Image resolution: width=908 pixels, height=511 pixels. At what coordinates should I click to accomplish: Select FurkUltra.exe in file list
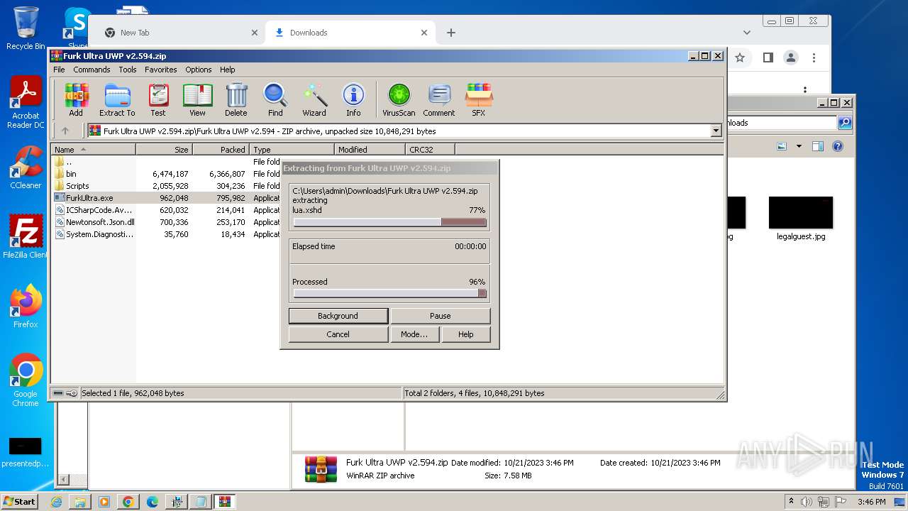tap(167, 198)
